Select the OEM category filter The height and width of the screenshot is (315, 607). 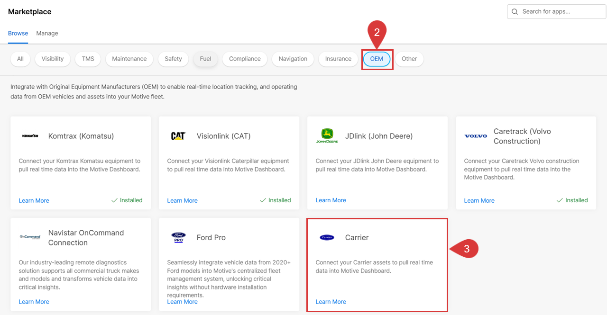click(x=377, y=59)
